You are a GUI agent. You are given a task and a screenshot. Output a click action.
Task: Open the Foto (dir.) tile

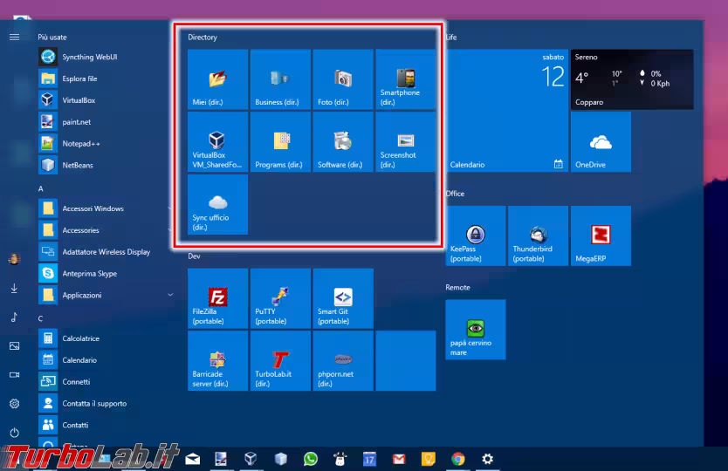click(x=343, y=79)
